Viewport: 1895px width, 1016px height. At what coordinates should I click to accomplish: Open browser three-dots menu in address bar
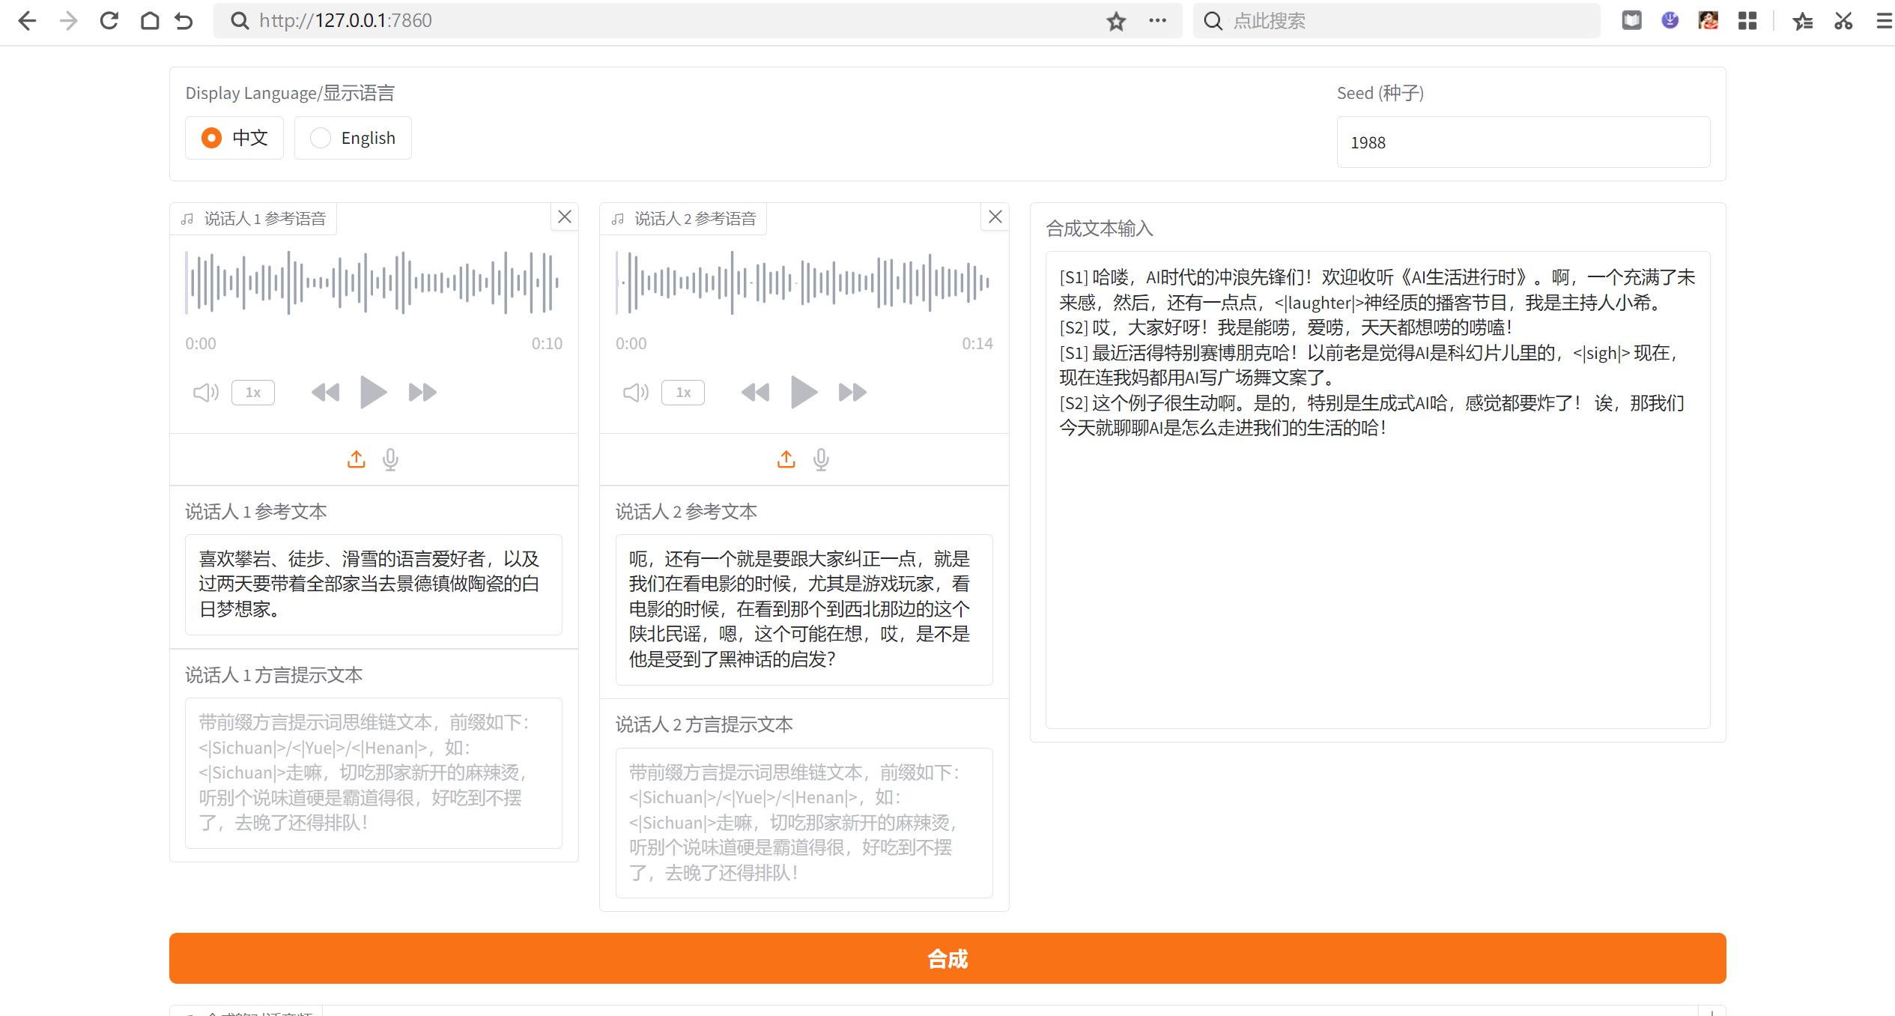[1157, 20]
